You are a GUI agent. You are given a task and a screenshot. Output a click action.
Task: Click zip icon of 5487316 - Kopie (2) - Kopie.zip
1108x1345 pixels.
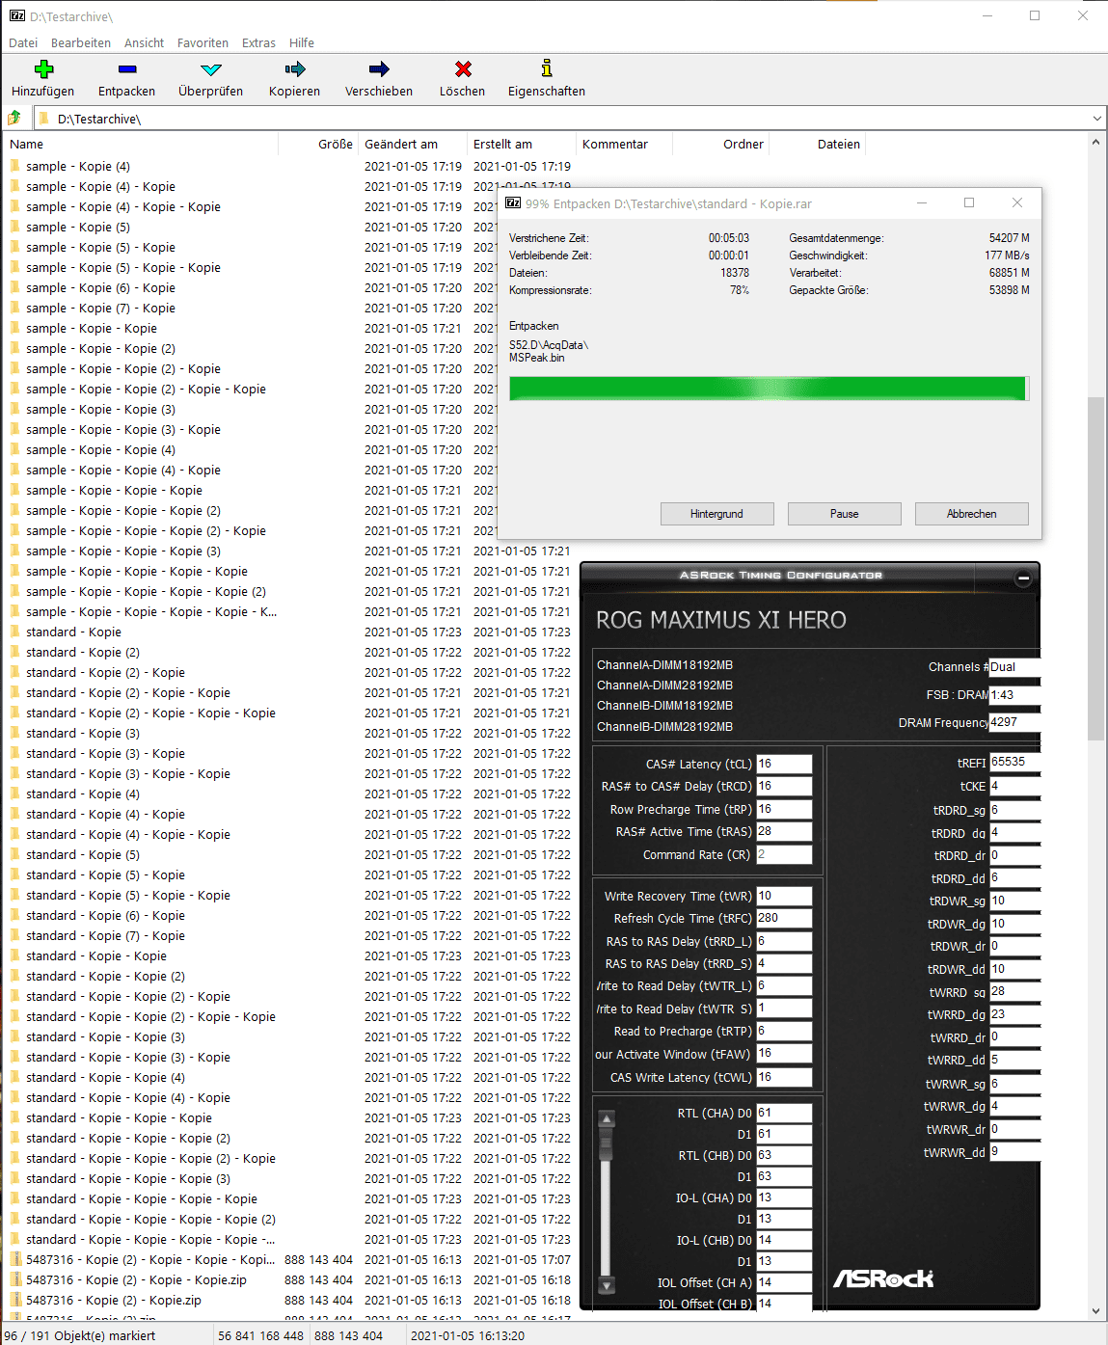pyautogui.click(x=15, y=1301)
